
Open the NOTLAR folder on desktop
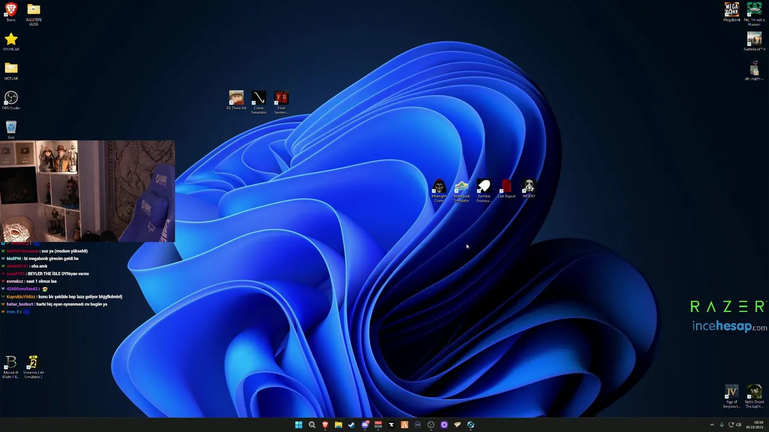click(x=11, y=71)
